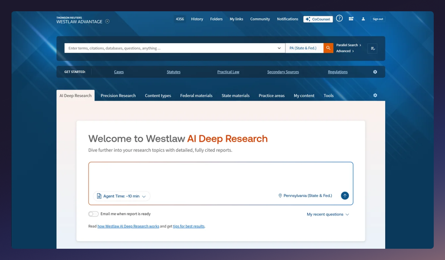445x260 pixels.
Task: Expand the Agent Time duration dropdown
Action: click(x=121, y=196)
